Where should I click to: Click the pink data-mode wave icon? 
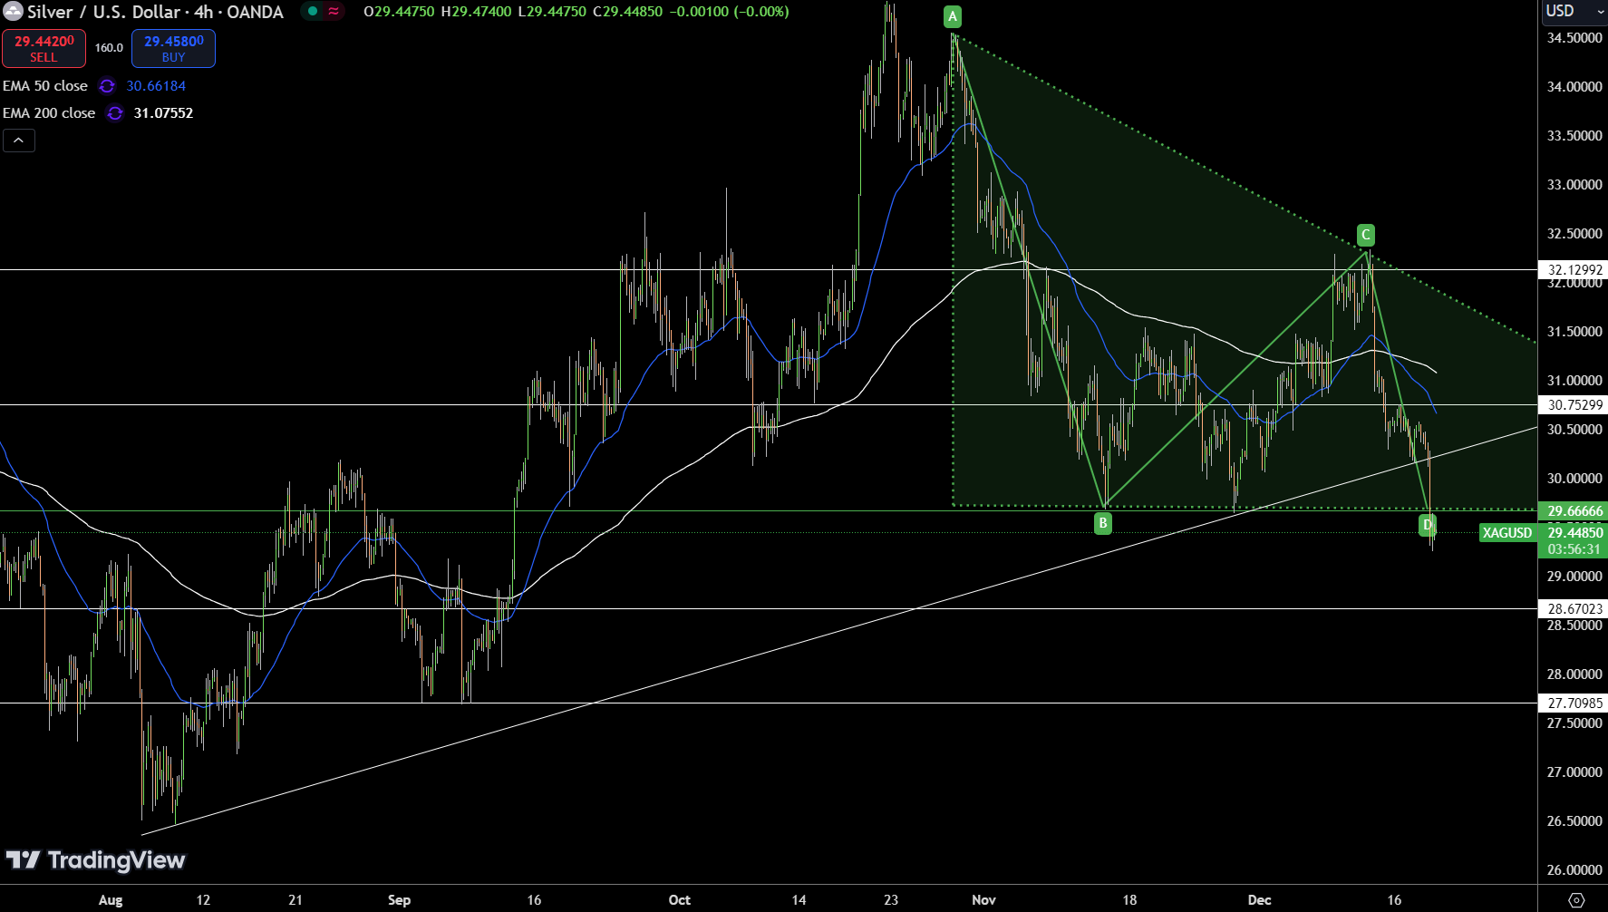tap(334, 12)
